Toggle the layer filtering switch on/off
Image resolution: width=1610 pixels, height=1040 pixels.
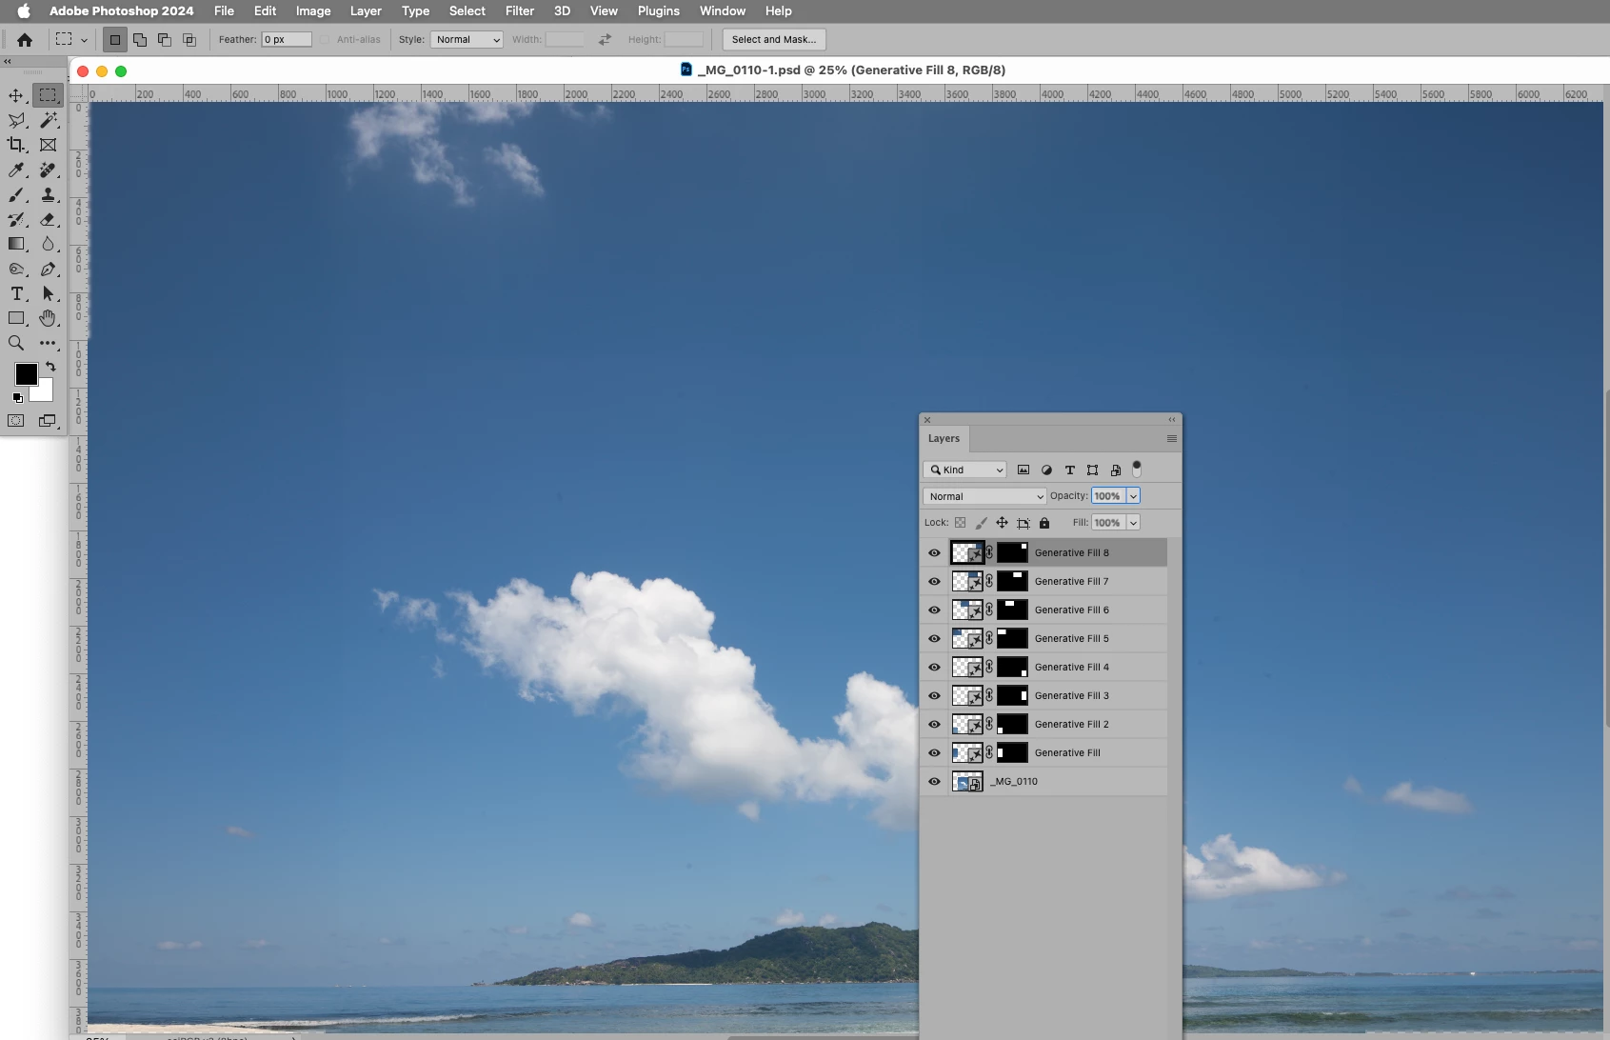1136,469
